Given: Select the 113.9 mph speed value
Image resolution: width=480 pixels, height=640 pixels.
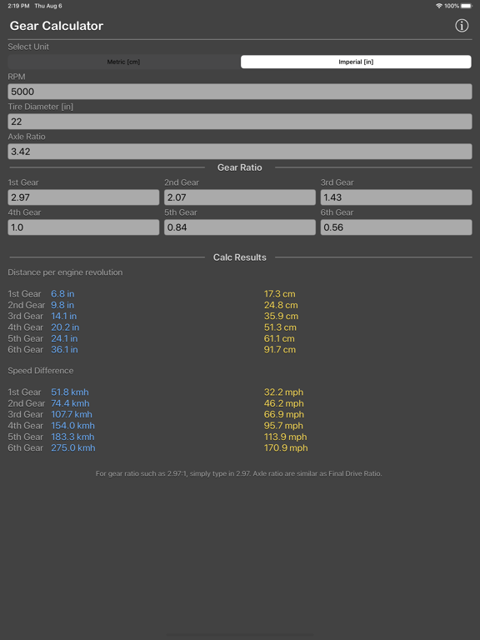Looking at the screenshot, I should [285, 437].
